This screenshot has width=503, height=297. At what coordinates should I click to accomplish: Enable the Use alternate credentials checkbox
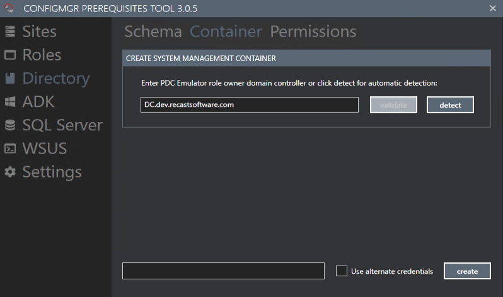pyautogui.click(x=342, y=271)
